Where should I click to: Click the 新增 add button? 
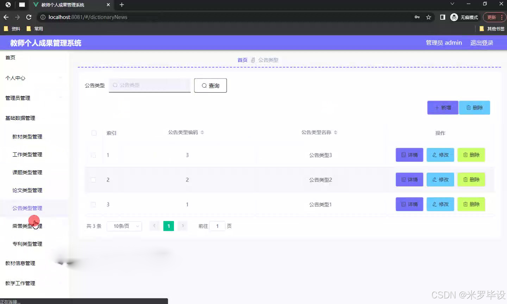[443, 108]
